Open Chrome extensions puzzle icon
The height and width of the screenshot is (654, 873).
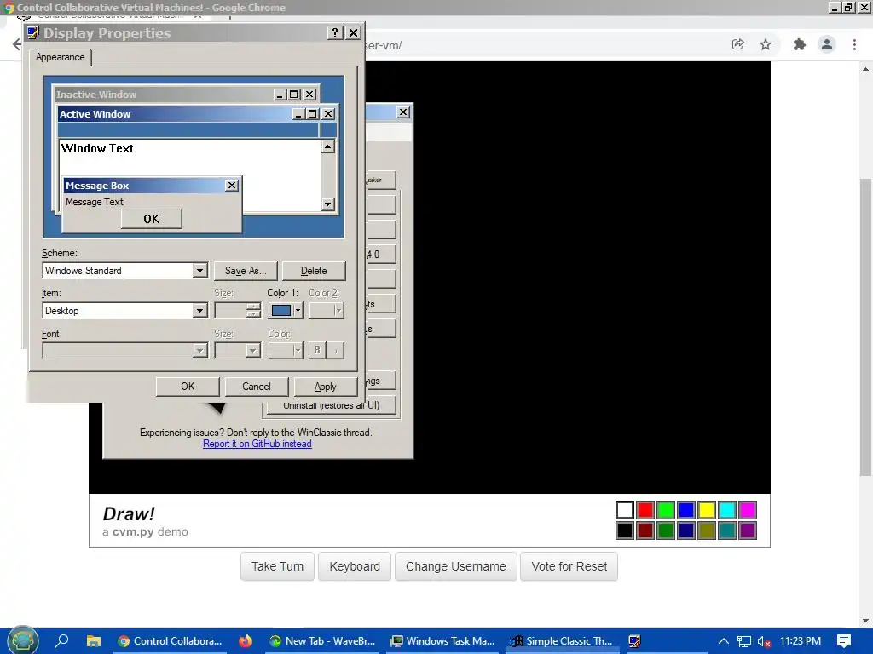[799, 44]
